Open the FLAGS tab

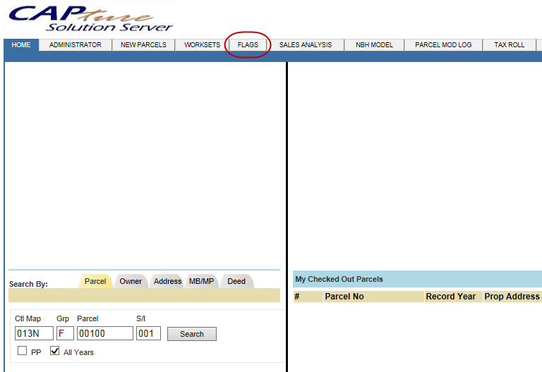tap(248, 45)
